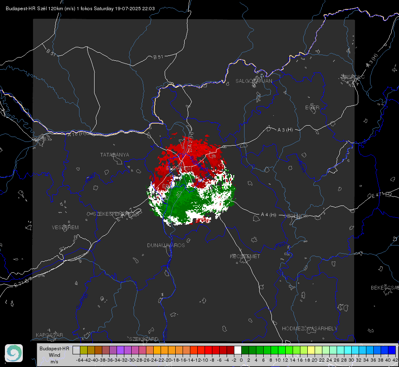Click the SALGÓTARJÁN city label
Screen dimensions: 399x367
(x=254, y=81)
